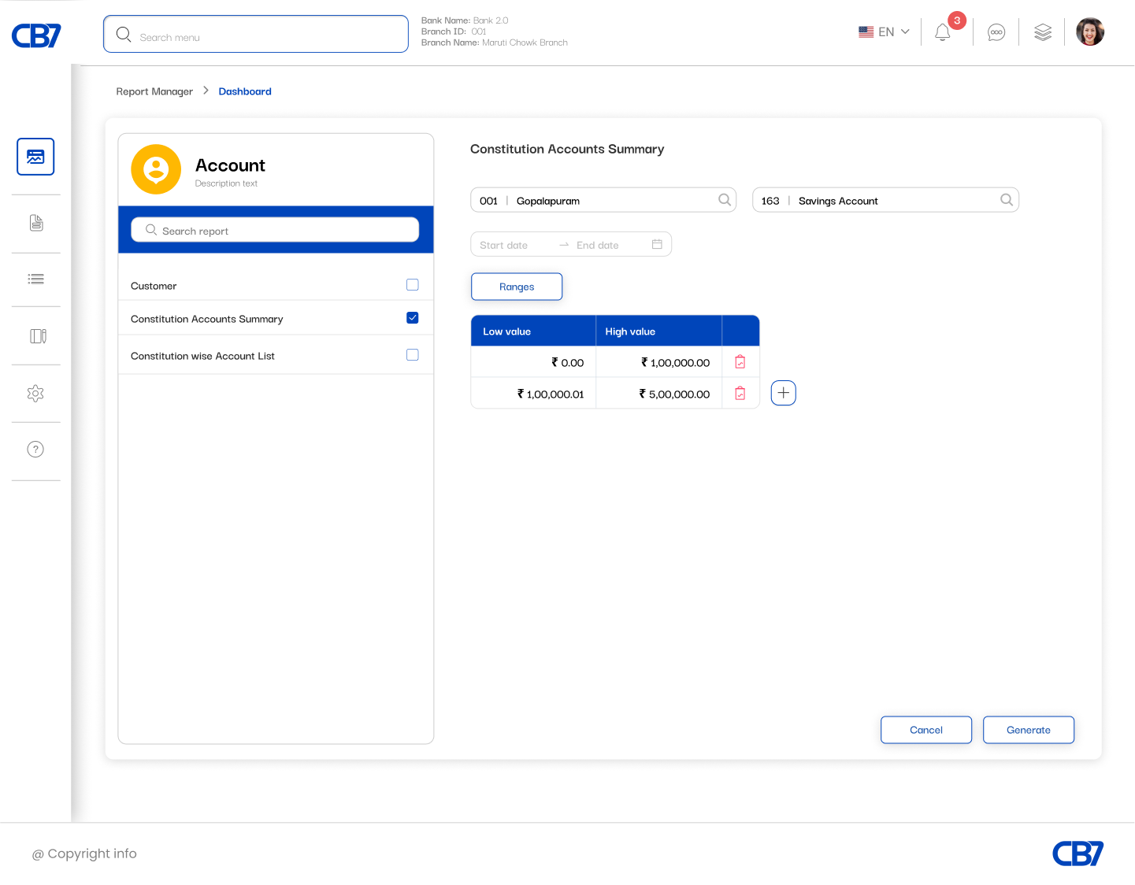Edit the ₹ 5,00,000.00 high value cell
This screenshot has height=885, width=1135.
point(658,394)
